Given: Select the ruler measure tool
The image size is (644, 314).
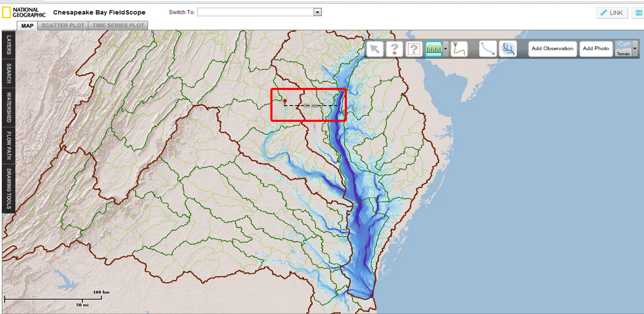Looking at the screenshot, I should coord(434,49).
